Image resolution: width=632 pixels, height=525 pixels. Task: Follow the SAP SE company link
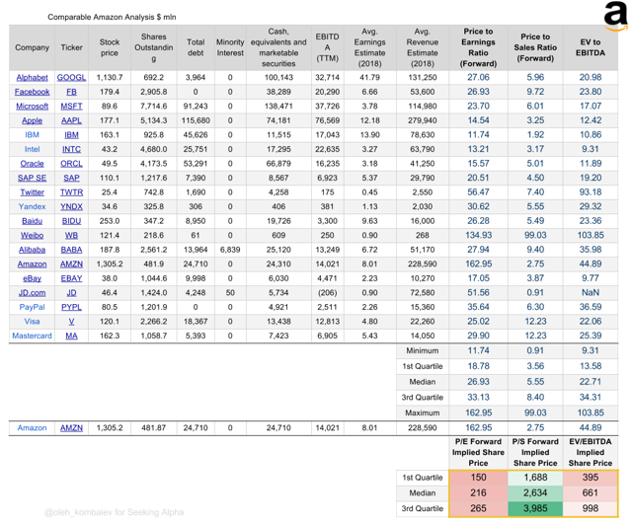click(x=32, y=178)
